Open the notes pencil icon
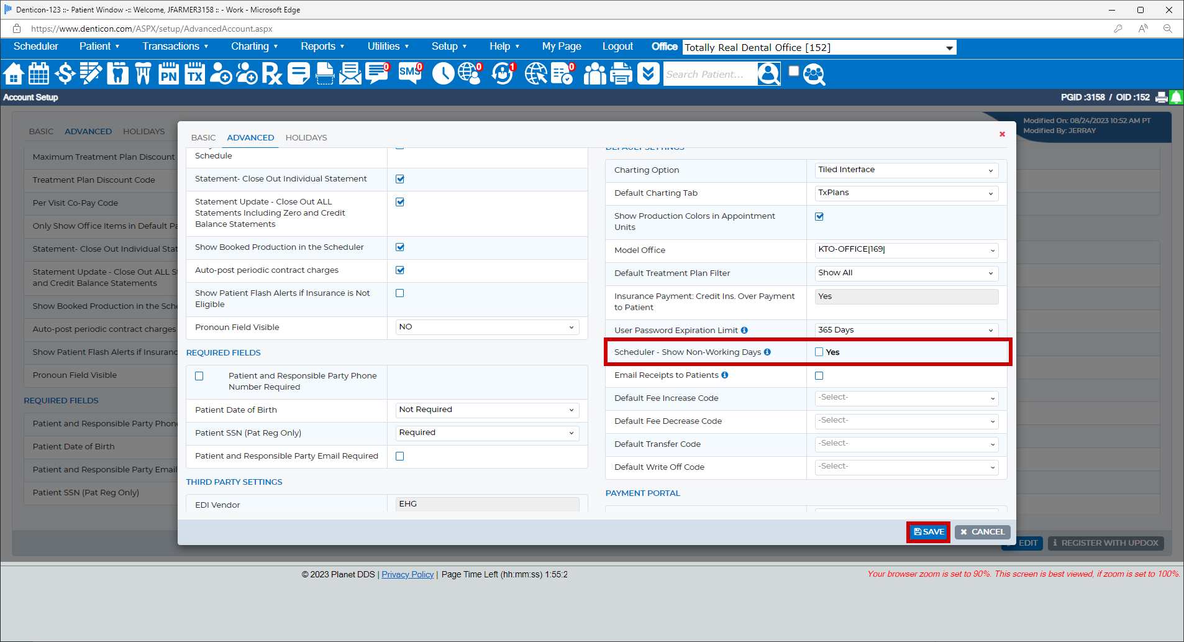The image size is (1184, 642). coord(91,74)
